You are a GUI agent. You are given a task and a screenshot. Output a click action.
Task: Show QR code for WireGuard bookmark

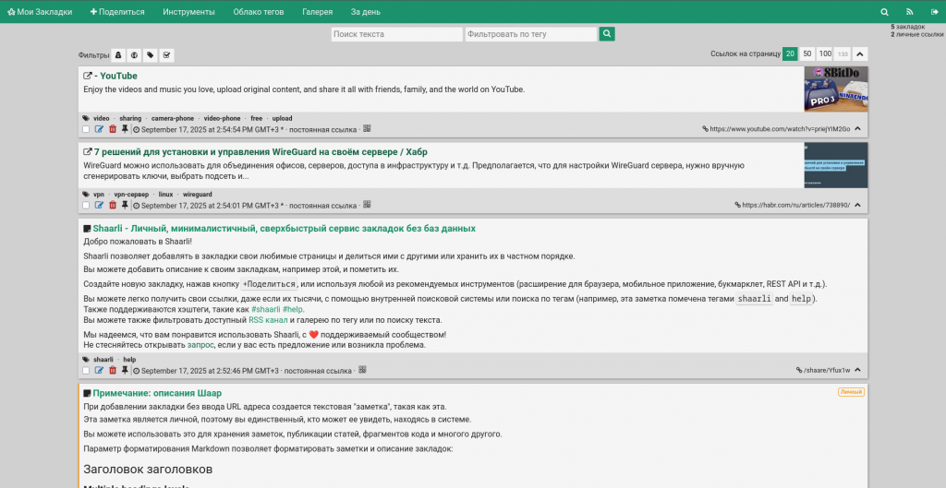coord(367,204)
